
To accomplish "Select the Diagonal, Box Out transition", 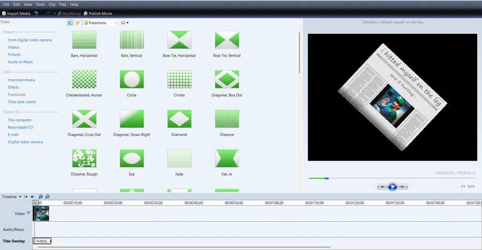I will point(227,79).
